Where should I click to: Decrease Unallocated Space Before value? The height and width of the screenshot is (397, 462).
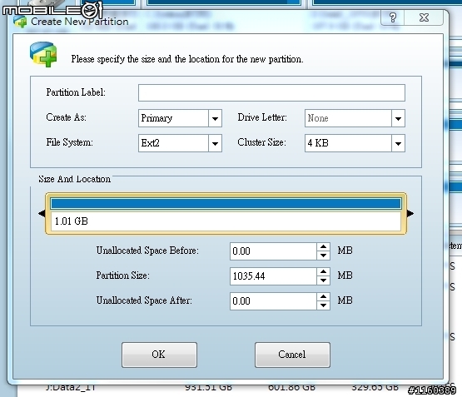pos(323,256)
